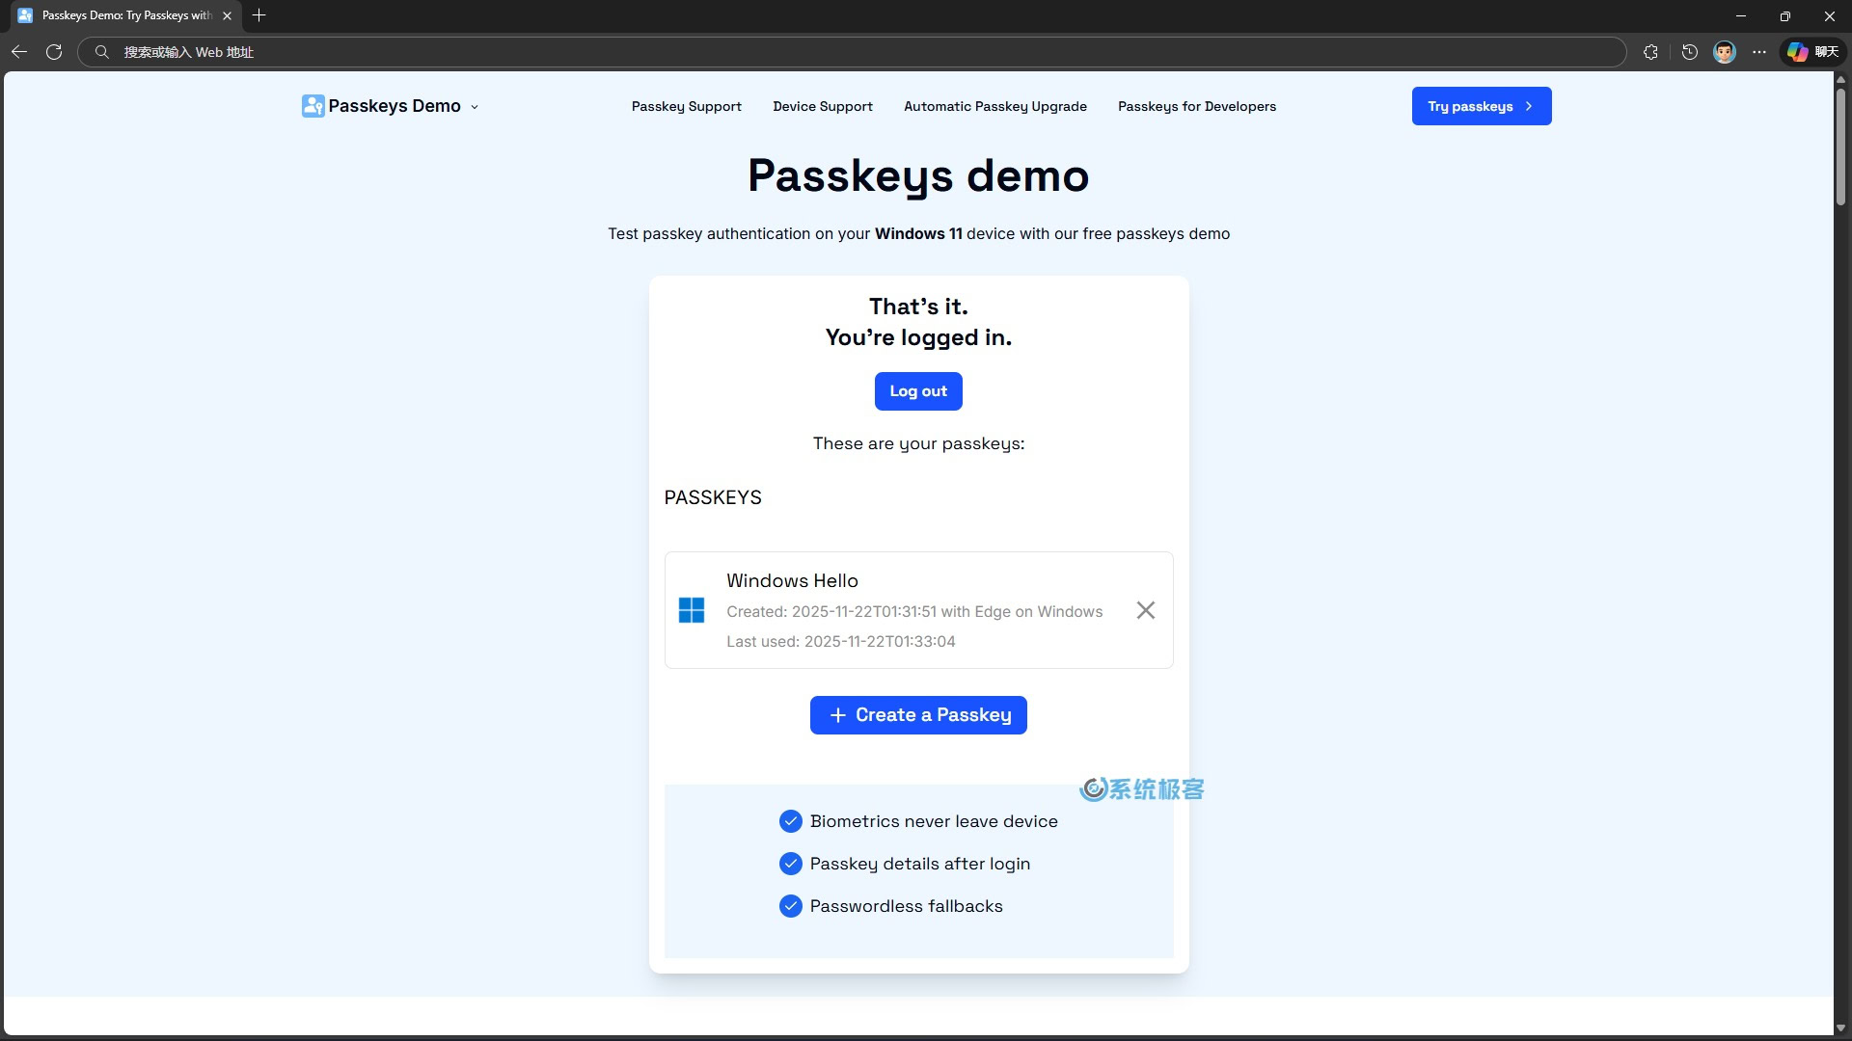Delete the Windows Hello passkey
Image resolution: width=1852 pixels, height=1041 pixels.
point(1145,610)
